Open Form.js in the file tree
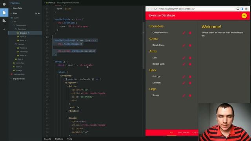251x141 pixels. coord(23,37)
